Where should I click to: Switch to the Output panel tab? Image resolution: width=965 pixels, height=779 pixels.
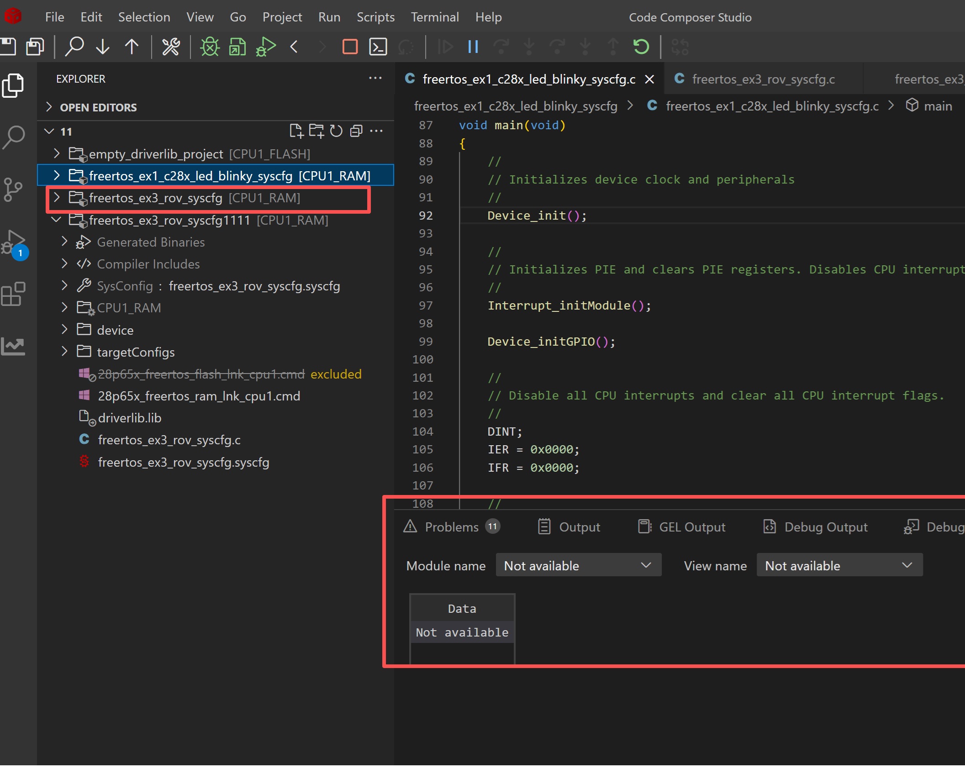[x=569, y=527]
